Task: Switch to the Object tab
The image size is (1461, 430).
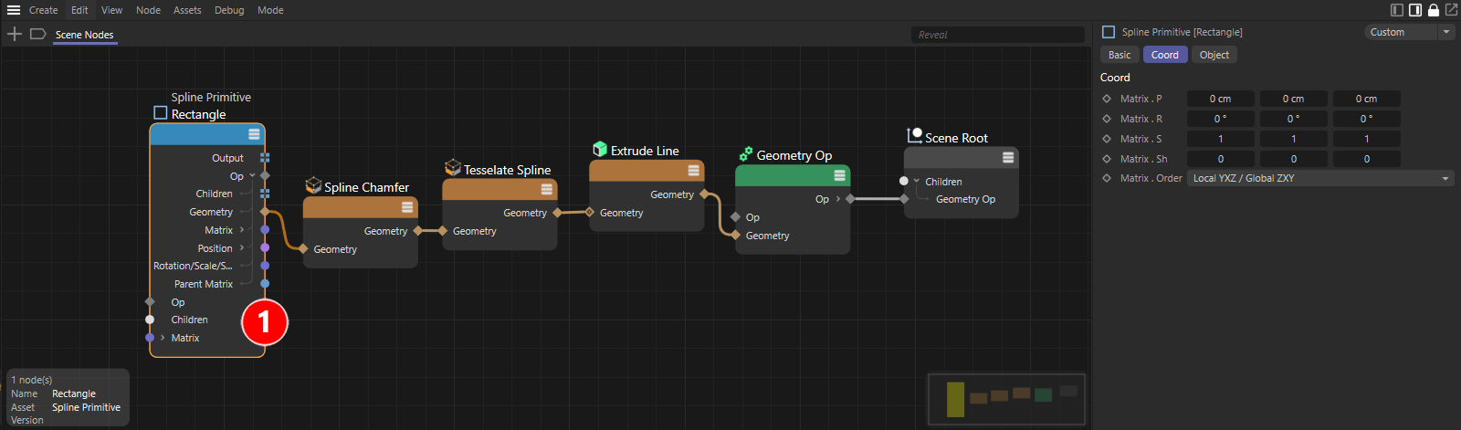Action: click(x=1214, y=55)
